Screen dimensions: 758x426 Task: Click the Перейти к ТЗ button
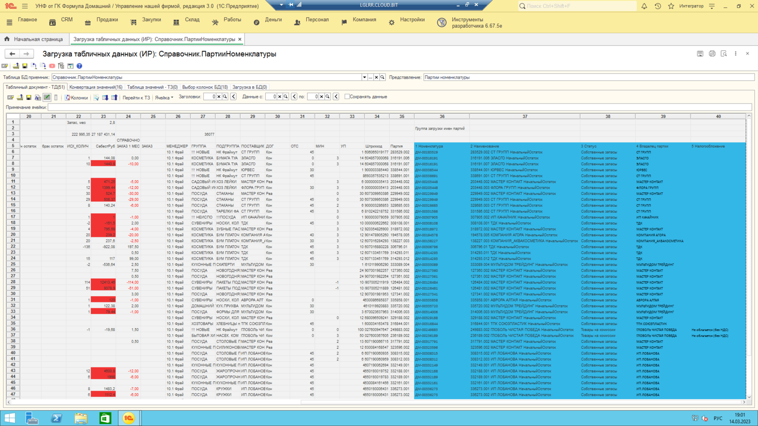tap(136, 97)
